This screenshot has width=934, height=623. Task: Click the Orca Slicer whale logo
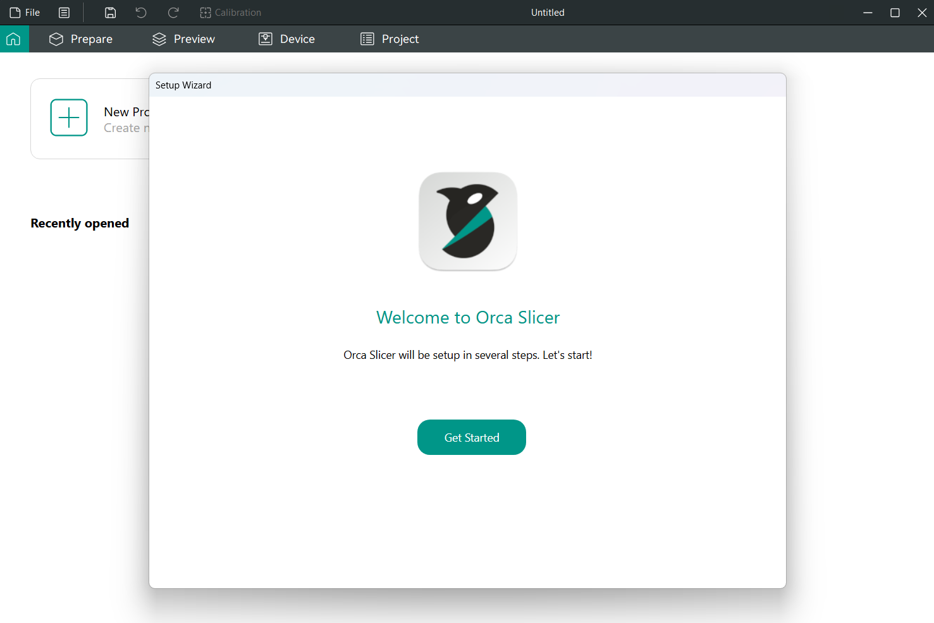pos(468,221)
